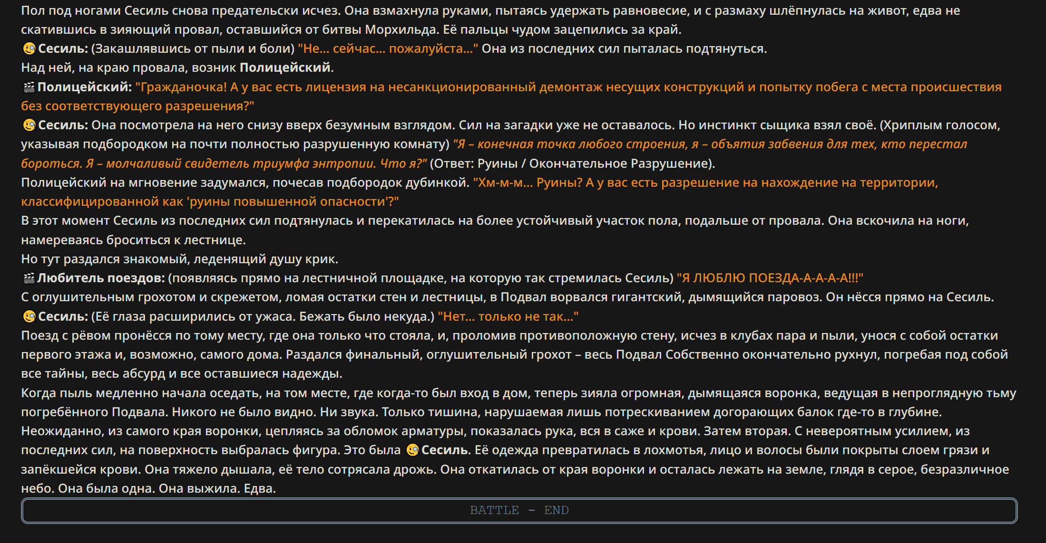
Task: Click the name "Морхильда" in second line
Action: 402,29
